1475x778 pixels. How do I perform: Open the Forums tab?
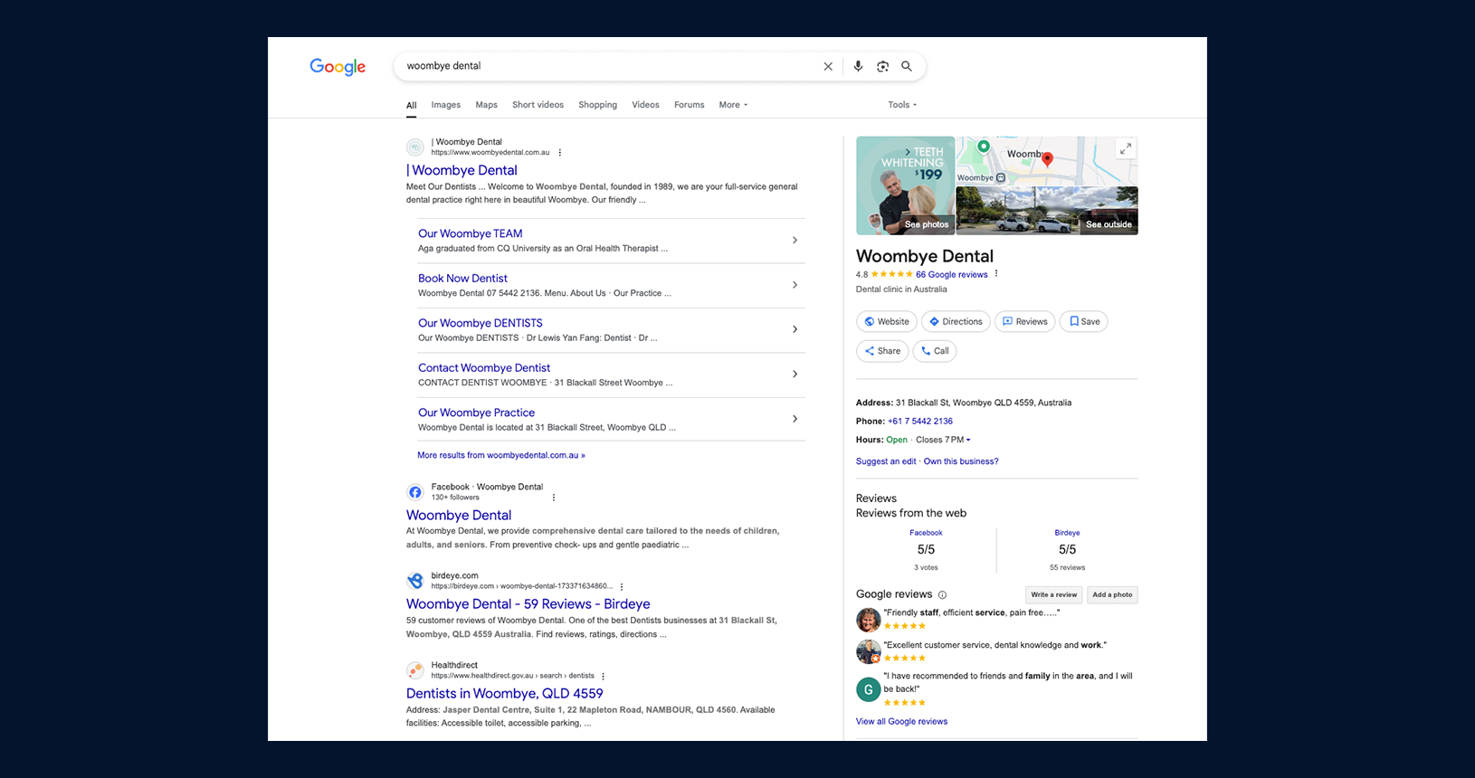(x=689, y=105)
